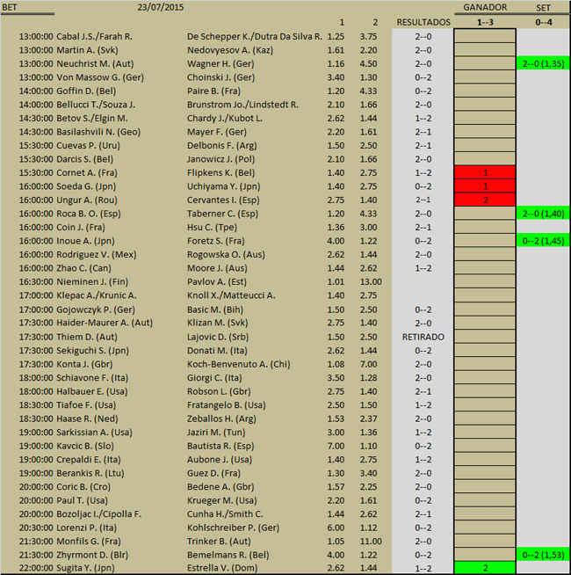The image size is (571, 575).
Task: Click empty GANADOR cell in Cabal row
Action: point(485,36)
